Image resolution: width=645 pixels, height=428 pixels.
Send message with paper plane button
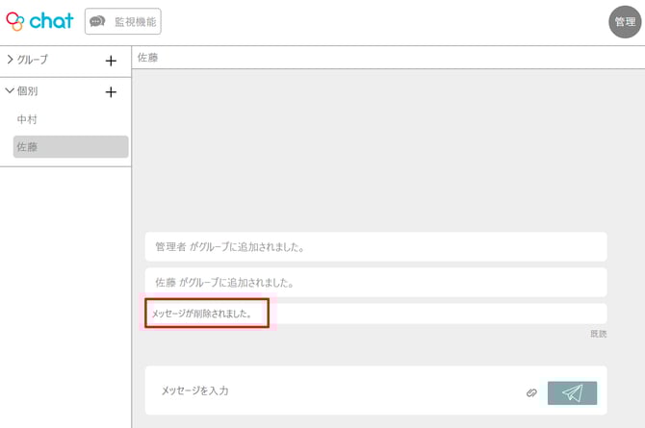pos(572,392)
